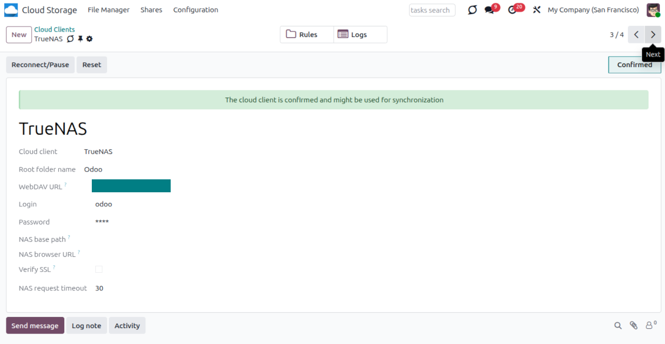Toggle the Verify SSL checkbox

(99, 269)
